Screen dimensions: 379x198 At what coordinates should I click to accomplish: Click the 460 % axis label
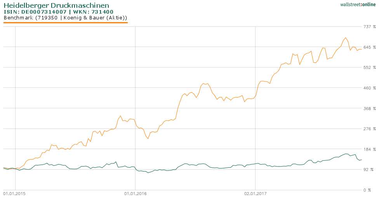369,88
